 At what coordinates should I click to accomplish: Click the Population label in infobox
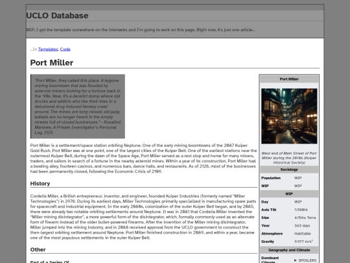(x=271, y=178)
